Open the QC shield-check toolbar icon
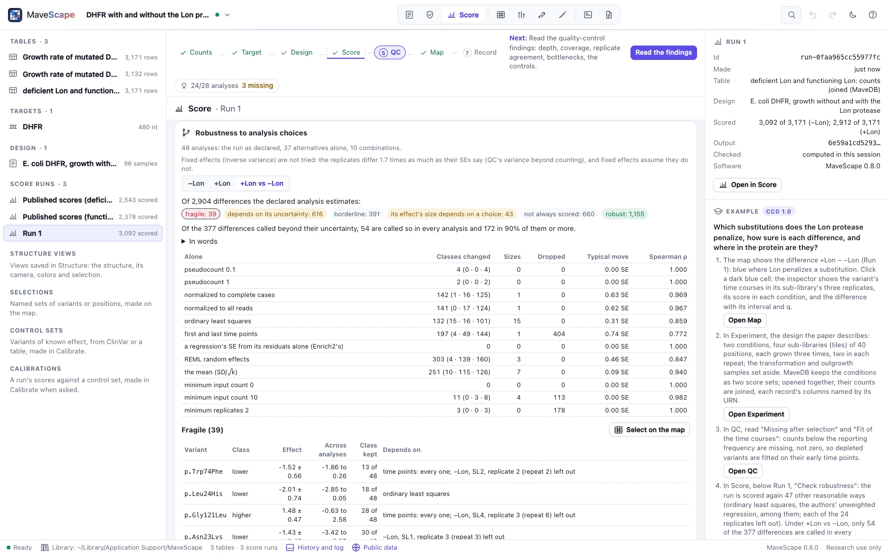The image size is (888, 555). click(x=430, y=15)
